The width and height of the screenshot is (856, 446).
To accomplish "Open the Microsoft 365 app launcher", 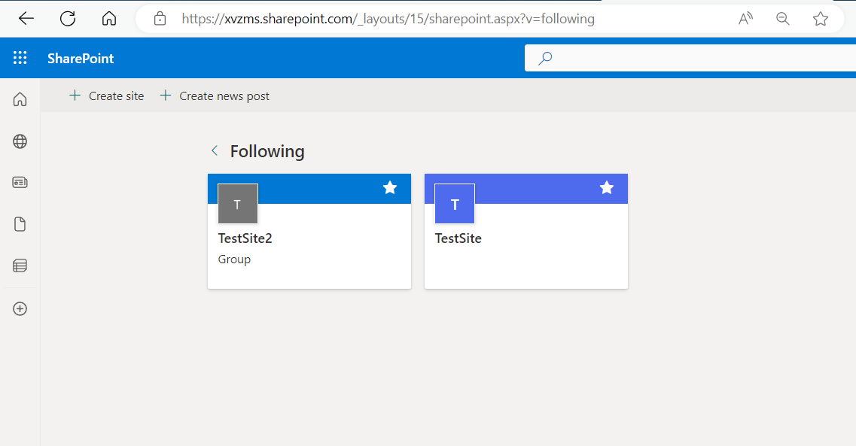I will pos(20,57).
